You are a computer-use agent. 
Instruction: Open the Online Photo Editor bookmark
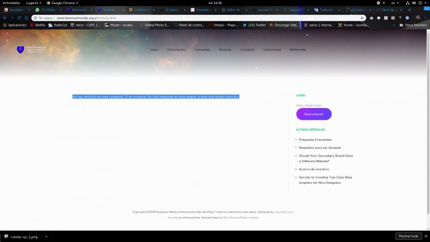click(x=154, y=25)
